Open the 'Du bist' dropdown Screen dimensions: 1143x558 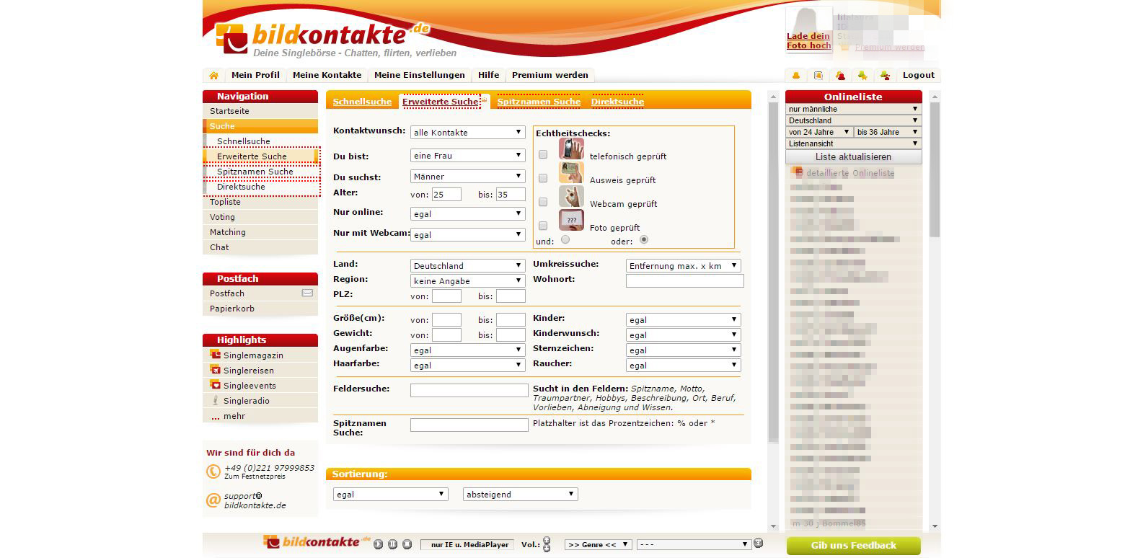pyautogui.click(x=468, y=155)
